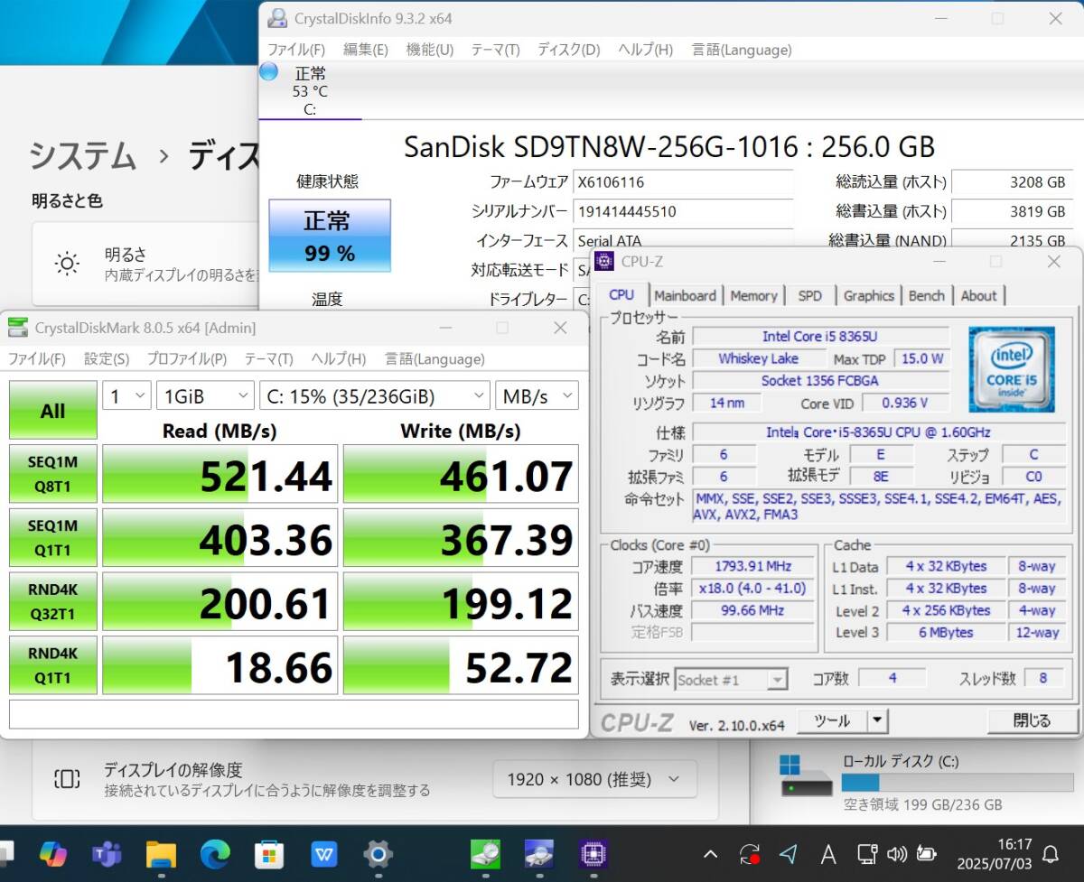Run RND4K Q32T1 benchmark
Viewport: 1084px width, 882px height.
click(52, 601)
